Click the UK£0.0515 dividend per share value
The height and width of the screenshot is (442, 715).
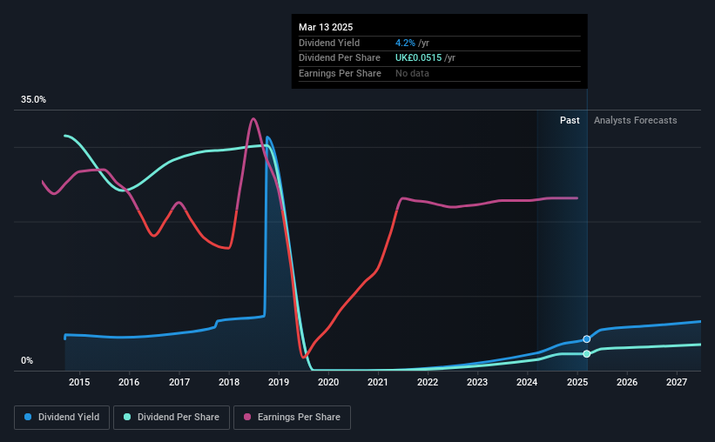coord(419,58)
